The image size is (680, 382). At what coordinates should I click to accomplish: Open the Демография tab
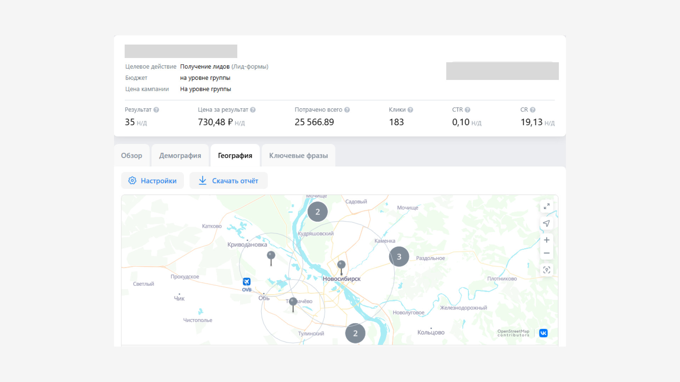[180, 156]
